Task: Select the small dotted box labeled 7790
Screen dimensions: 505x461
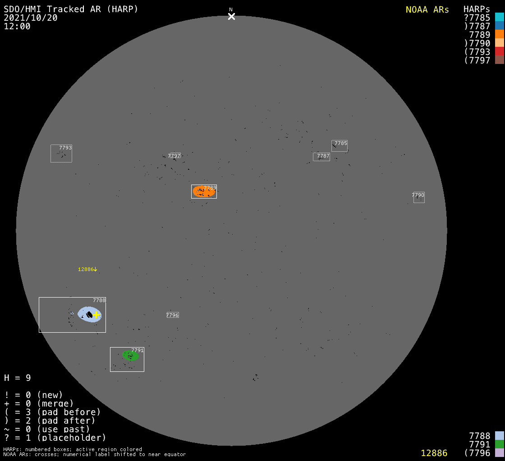Action: [419, 198]
